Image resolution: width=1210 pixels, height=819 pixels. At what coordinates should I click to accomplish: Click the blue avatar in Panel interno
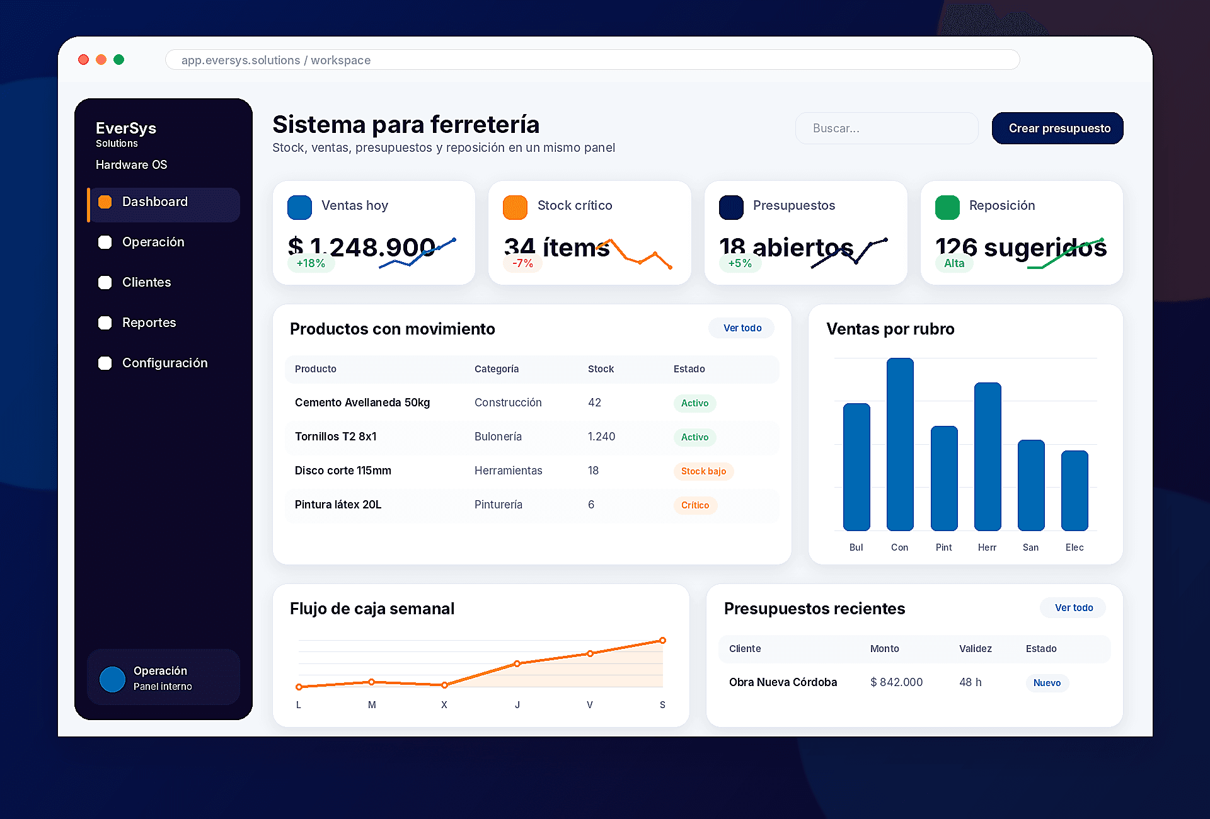point(112,679)
